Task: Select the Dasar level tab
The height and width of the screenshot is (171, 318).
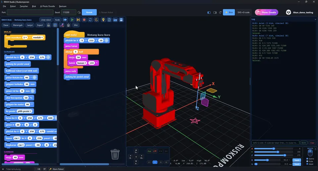Action: 6,25
